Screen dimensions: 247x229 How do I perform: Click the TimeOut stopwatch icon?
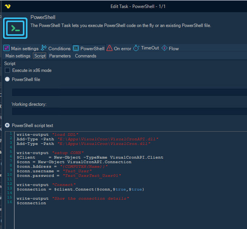pyautogui.click(x=136, y=48)
